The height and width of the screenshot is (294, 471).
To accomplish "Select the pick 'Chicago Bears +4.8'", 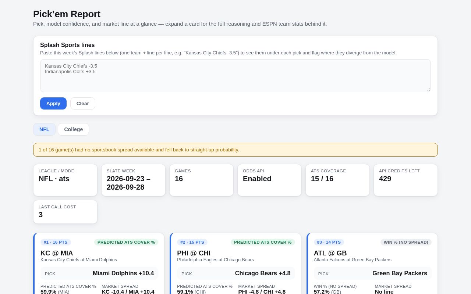I will [x=263, y=273].
